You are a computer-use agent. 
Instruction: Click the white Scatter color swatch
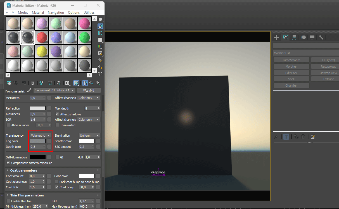[x=86, y=141]
